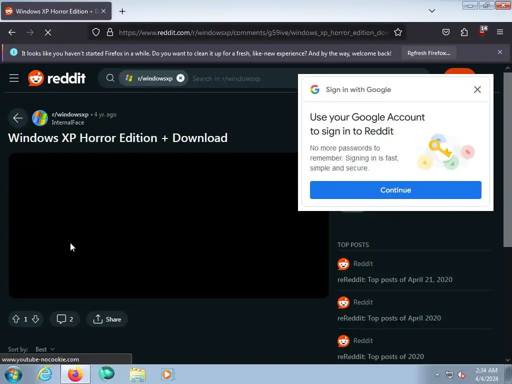Click the Refresh Firefox button

(428, 53)
